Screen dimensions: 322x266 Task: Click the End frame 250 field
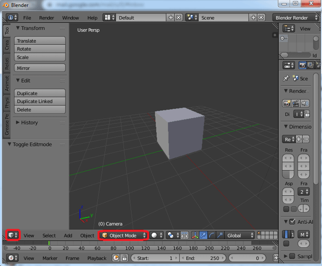pos(203,258)
